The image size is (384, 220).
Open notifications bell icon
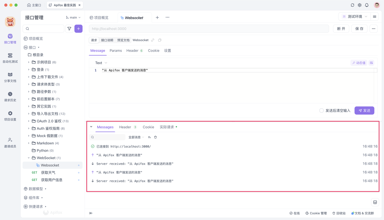pyautogui.click(x=367, y=5)
